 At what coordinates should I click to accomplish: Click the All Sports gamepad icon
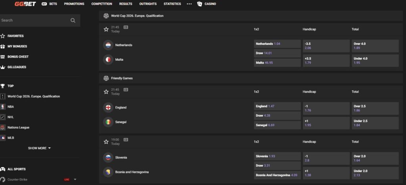3,169
